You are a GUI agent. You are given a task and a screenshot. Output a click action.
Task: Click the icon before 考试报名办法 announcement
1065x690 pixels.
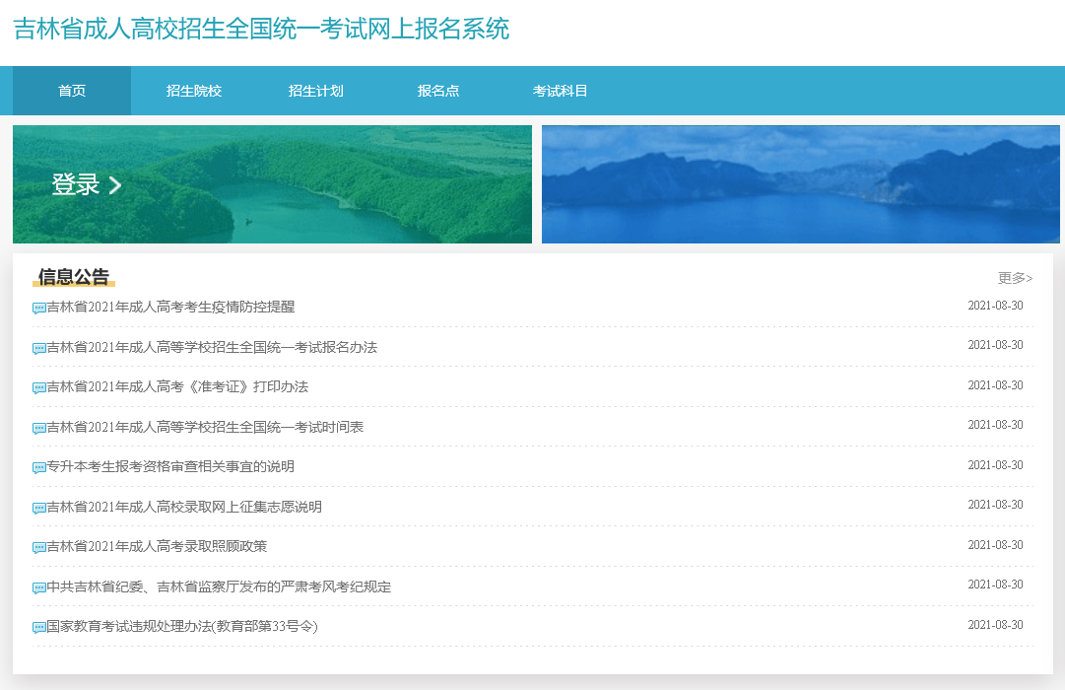tap(37, 347)
